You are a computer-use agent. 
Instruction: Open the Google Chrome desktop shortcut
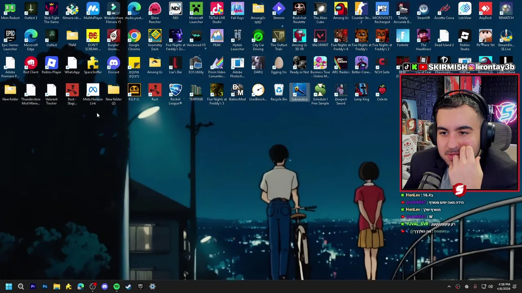click(134, 40)
